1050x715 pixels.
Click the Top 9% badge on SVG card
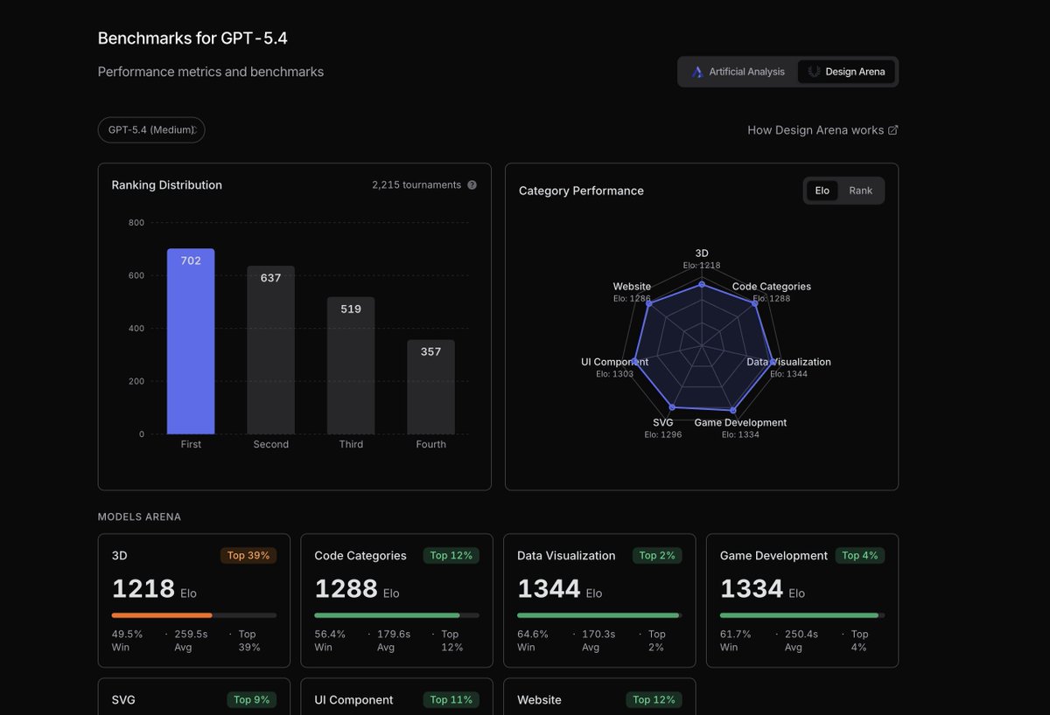click(252, 699)
